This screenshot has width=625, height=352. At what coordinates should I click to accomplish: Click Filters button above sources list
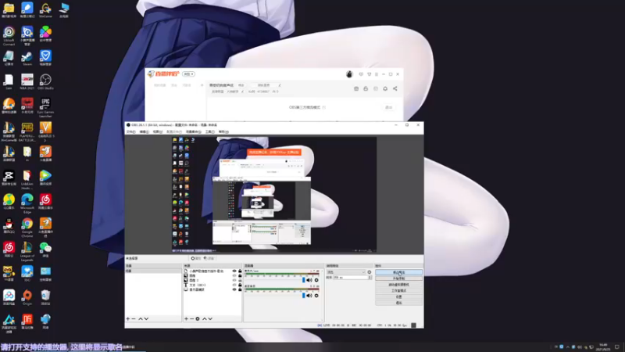[209, 259]
